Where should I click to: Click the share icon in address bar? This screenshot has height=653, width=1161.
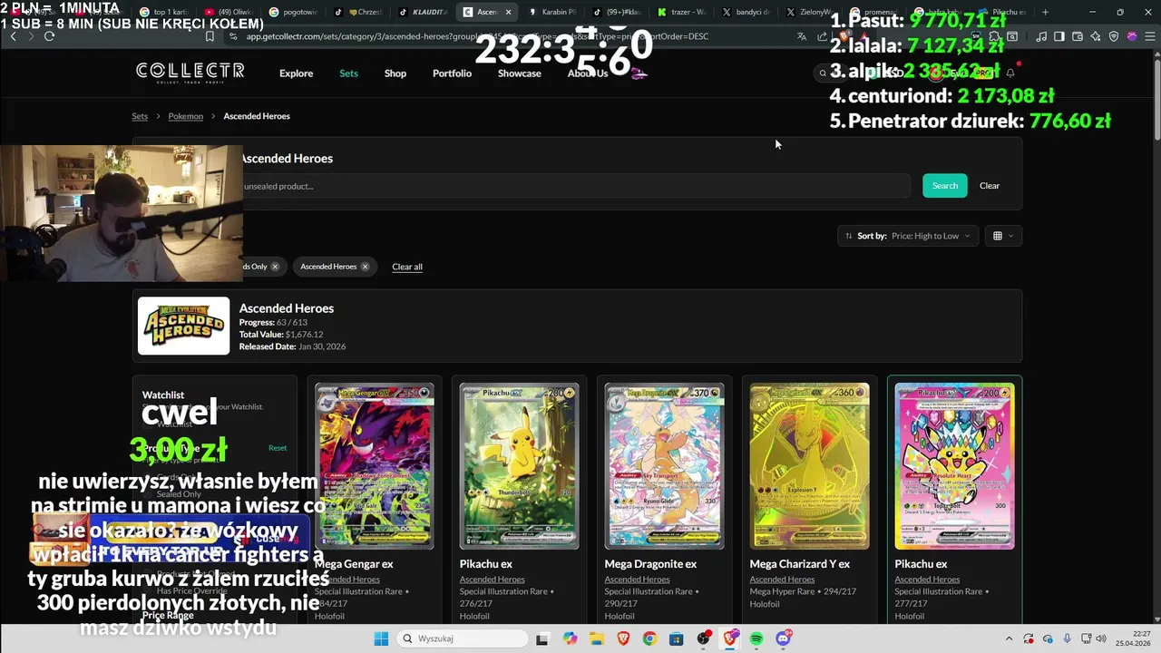click(822, 36)
